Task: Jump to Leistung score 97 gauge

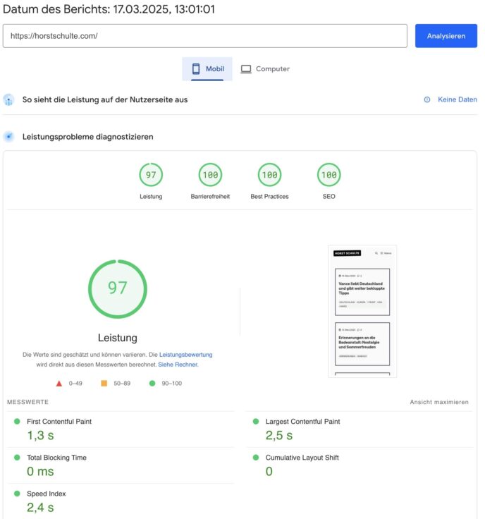Action: (x=151, y=175)
